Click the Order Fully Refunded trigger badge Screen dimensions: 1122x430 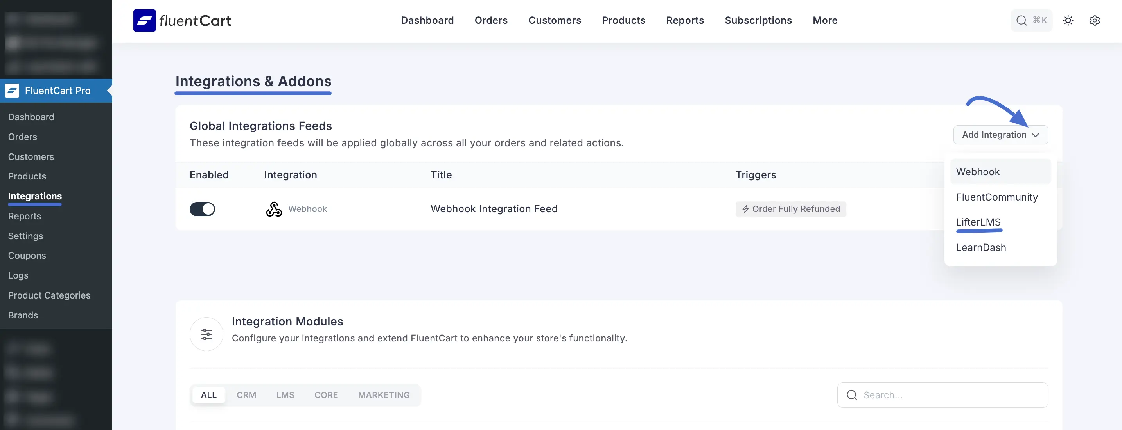[790, 209]
